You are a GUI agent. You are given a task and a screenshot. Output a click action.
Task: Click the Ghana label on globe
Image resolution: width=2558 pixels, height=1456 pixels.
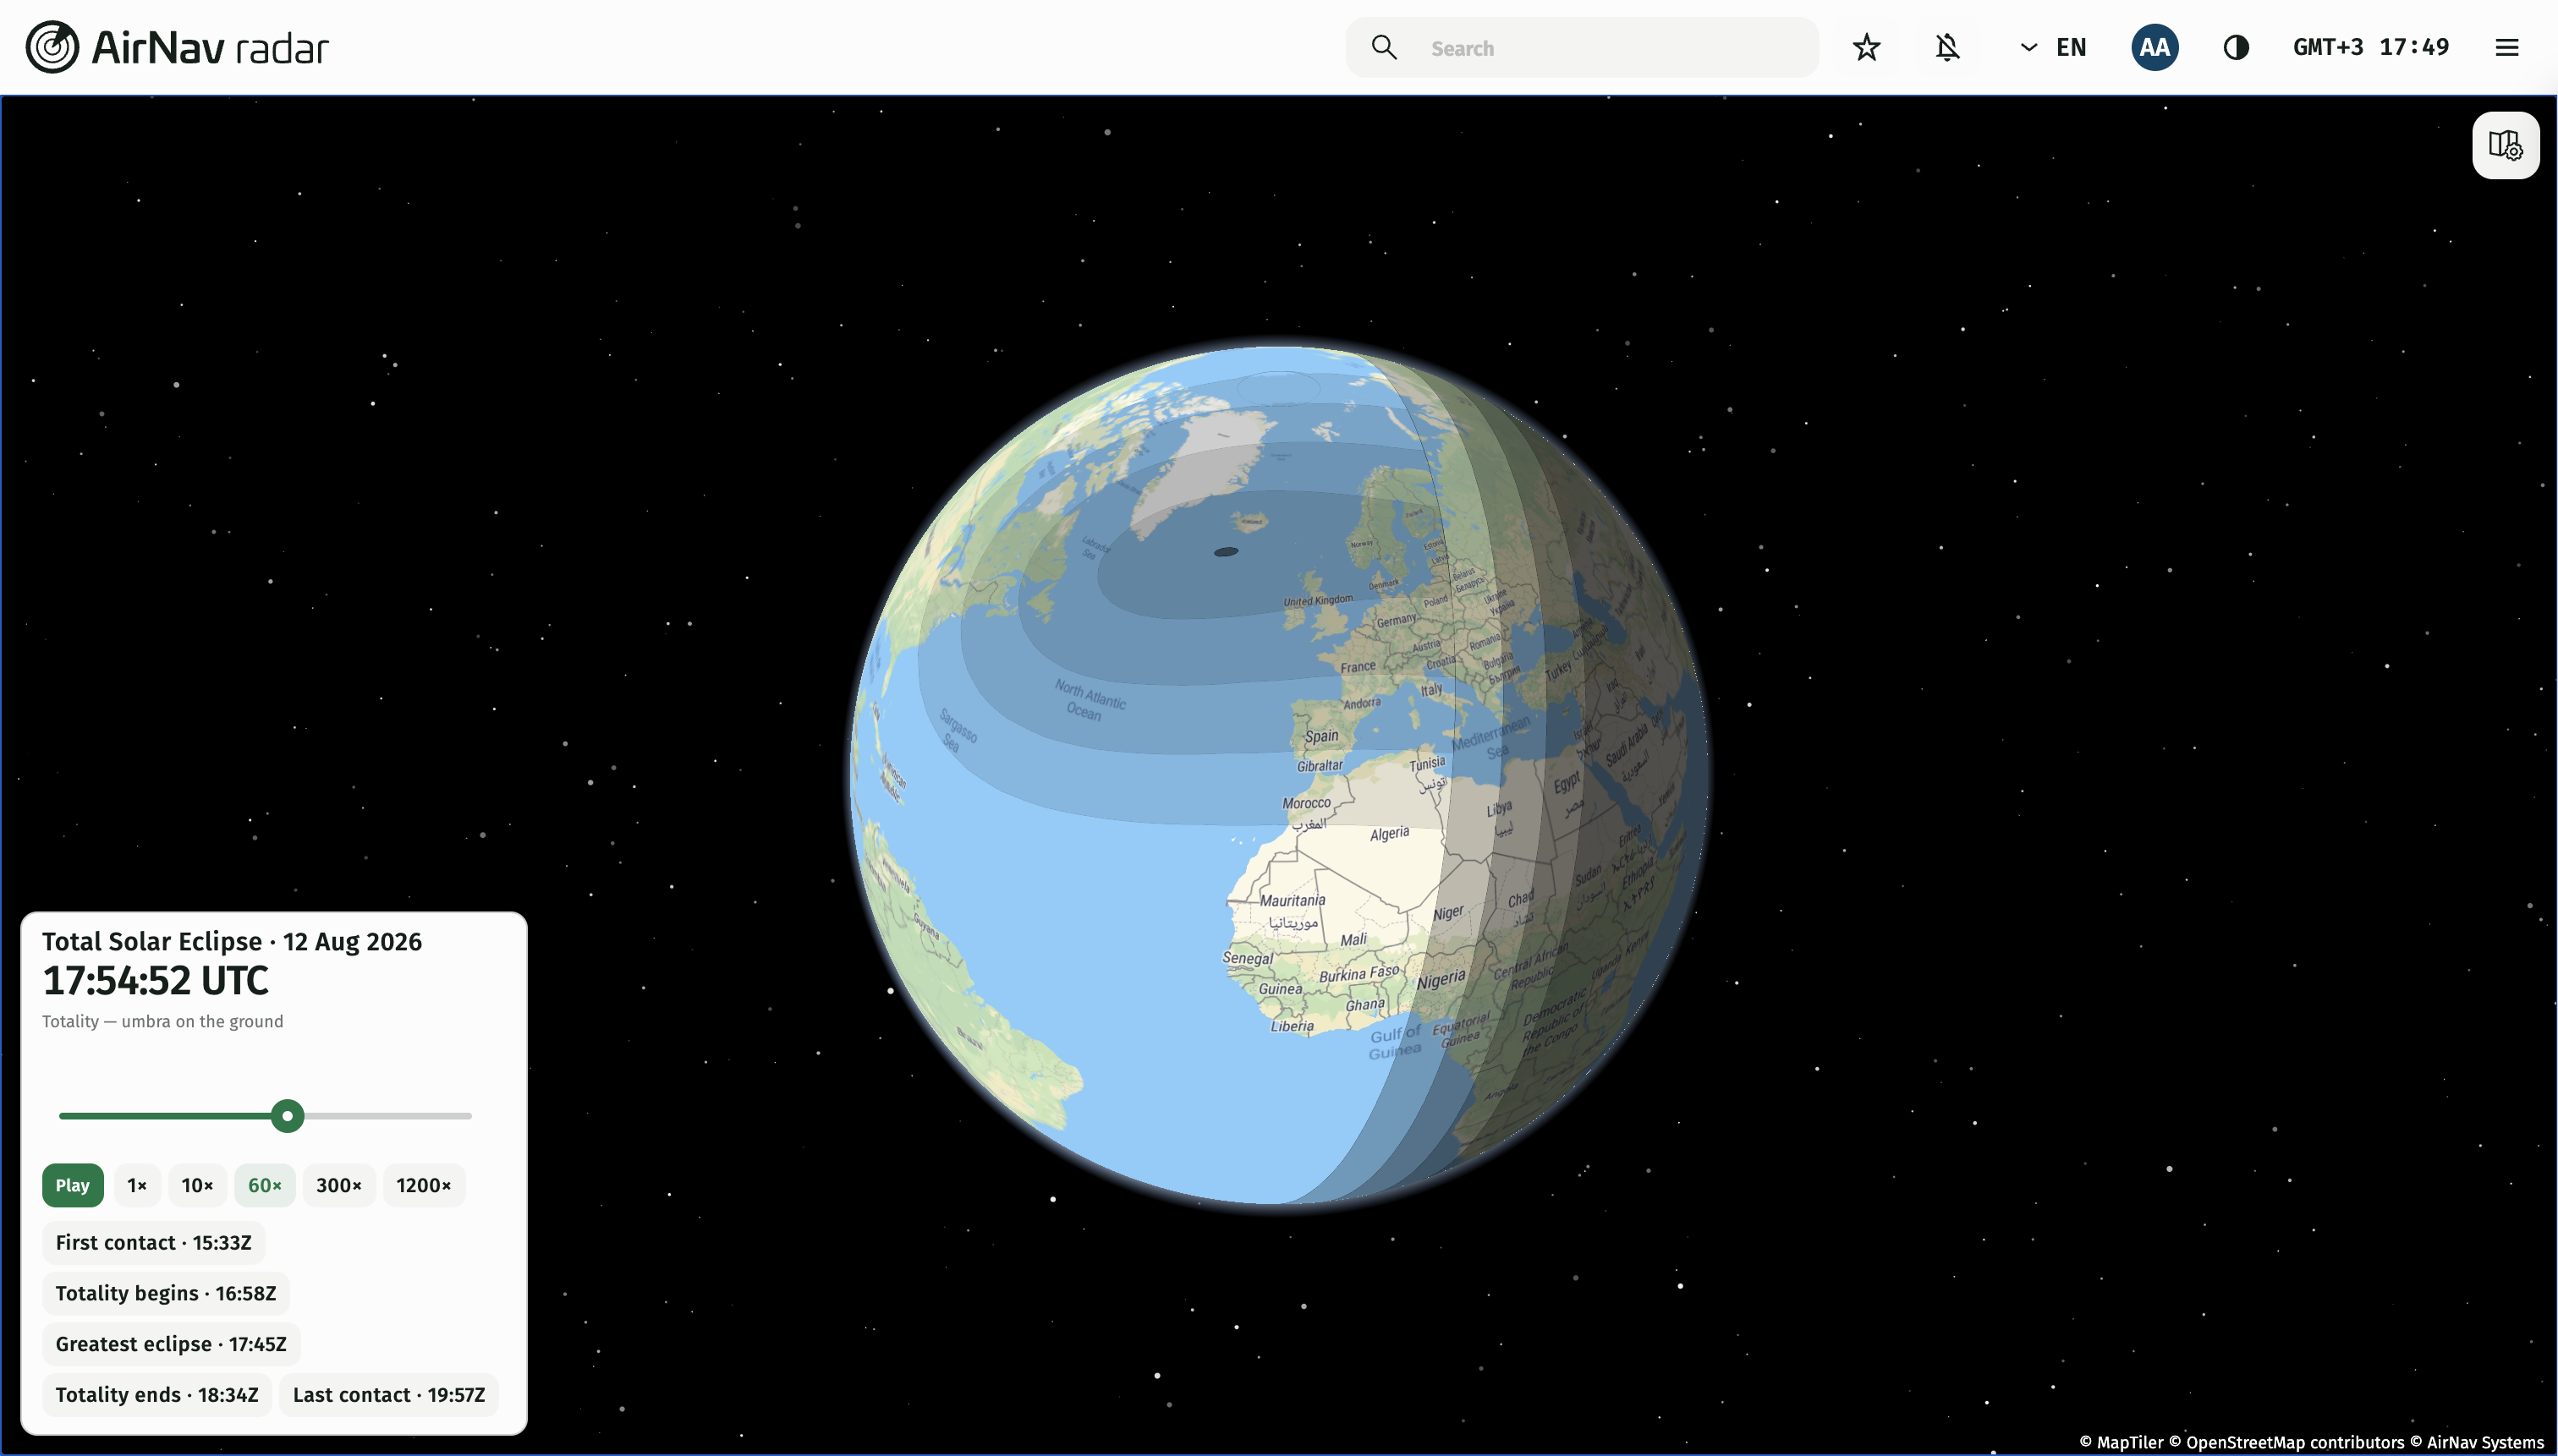coord(1365,1005)
